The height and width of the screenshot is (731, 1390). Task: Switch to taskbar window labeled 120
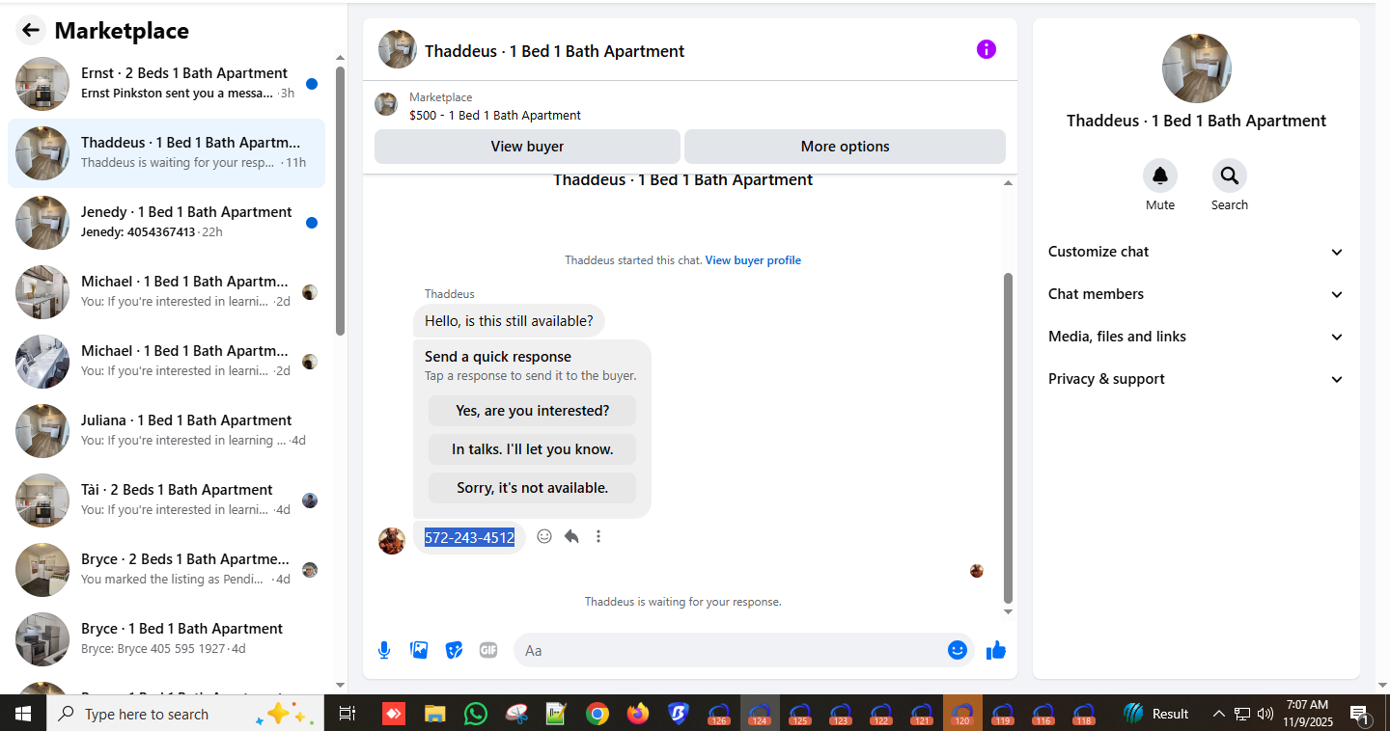[x=962, y=714]
